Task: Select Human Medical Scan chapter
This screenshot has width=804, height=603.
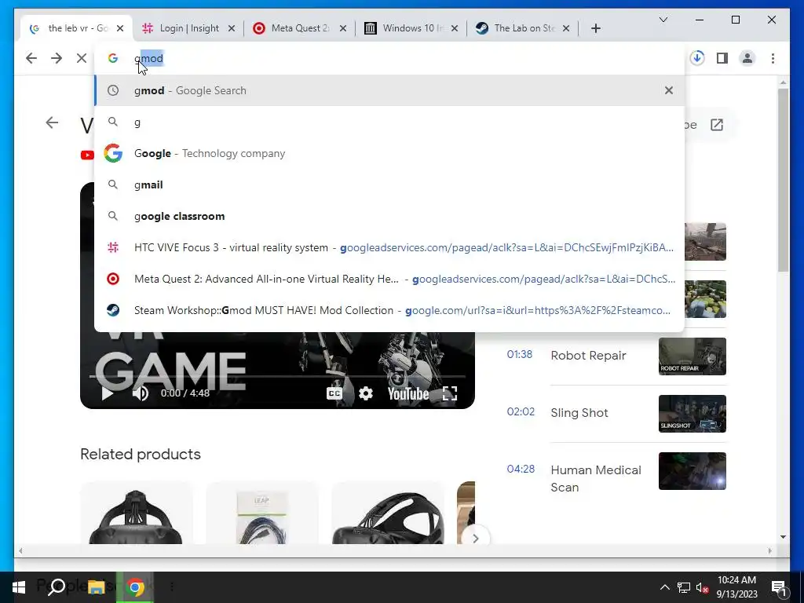Action: pyautogui.click(x=596, y=478)
